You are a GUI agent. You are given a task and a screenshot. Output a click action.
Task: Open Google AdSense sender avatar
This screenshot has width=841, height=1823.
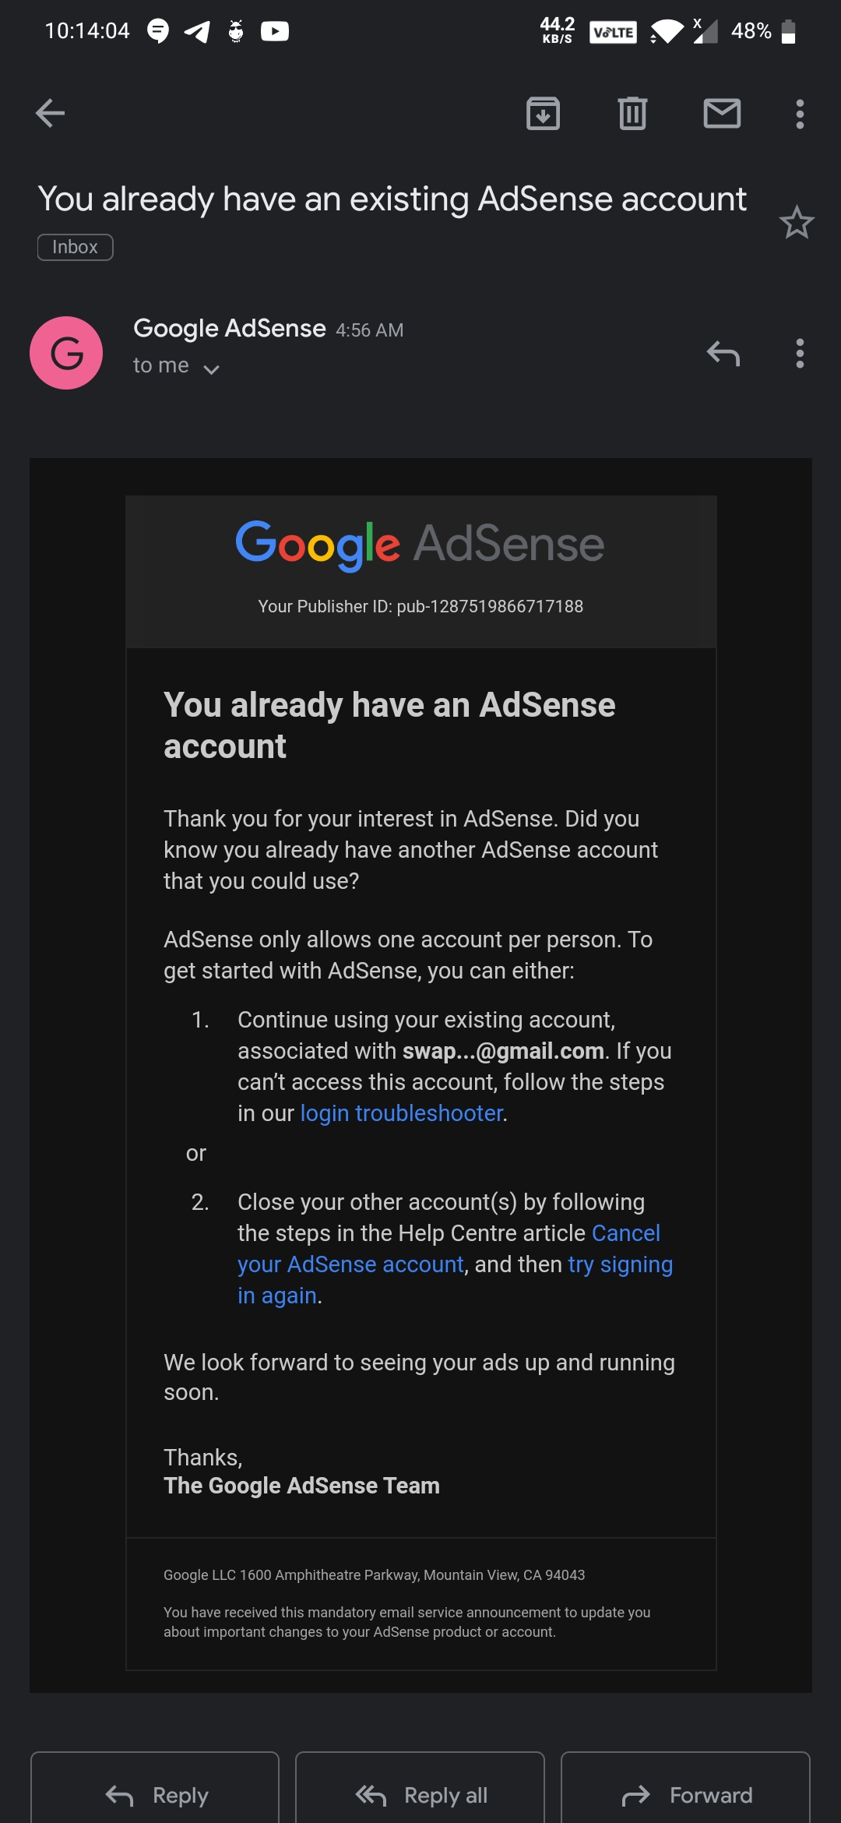tap(66, 353)
